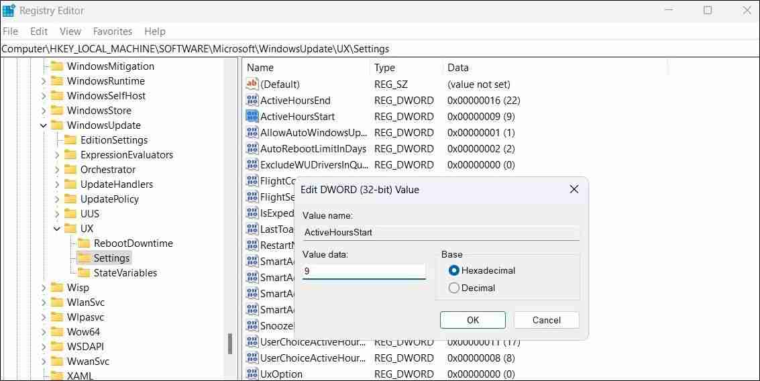The height and width of the screenshot is (381, 760).
Task: Select the Decimal base radio button
Action: pos(454,288)
